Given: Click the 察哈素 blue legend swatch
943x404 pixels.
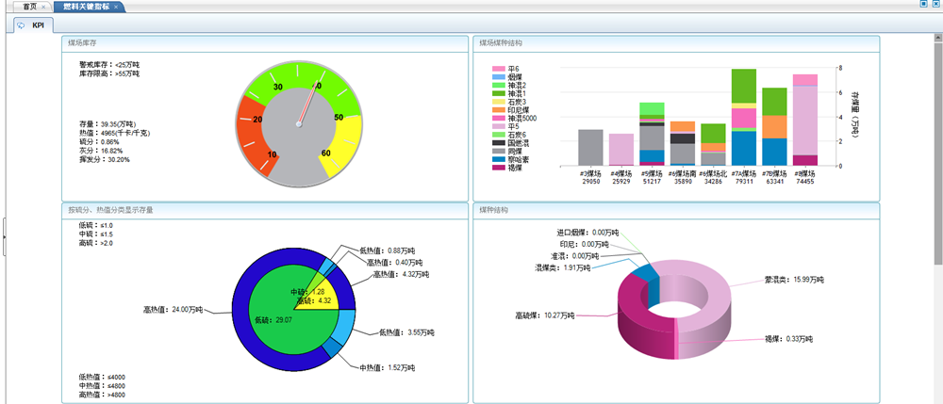Looking at the screenshot, I should (499, 159).
